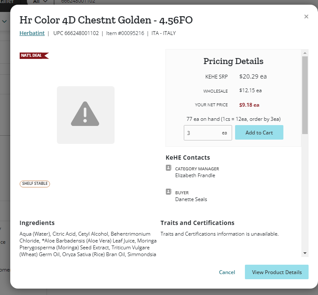This screenshot has width=318, height=295.
Task: Click the SHELF STABLE tag
Action: (x=35, y=184)
